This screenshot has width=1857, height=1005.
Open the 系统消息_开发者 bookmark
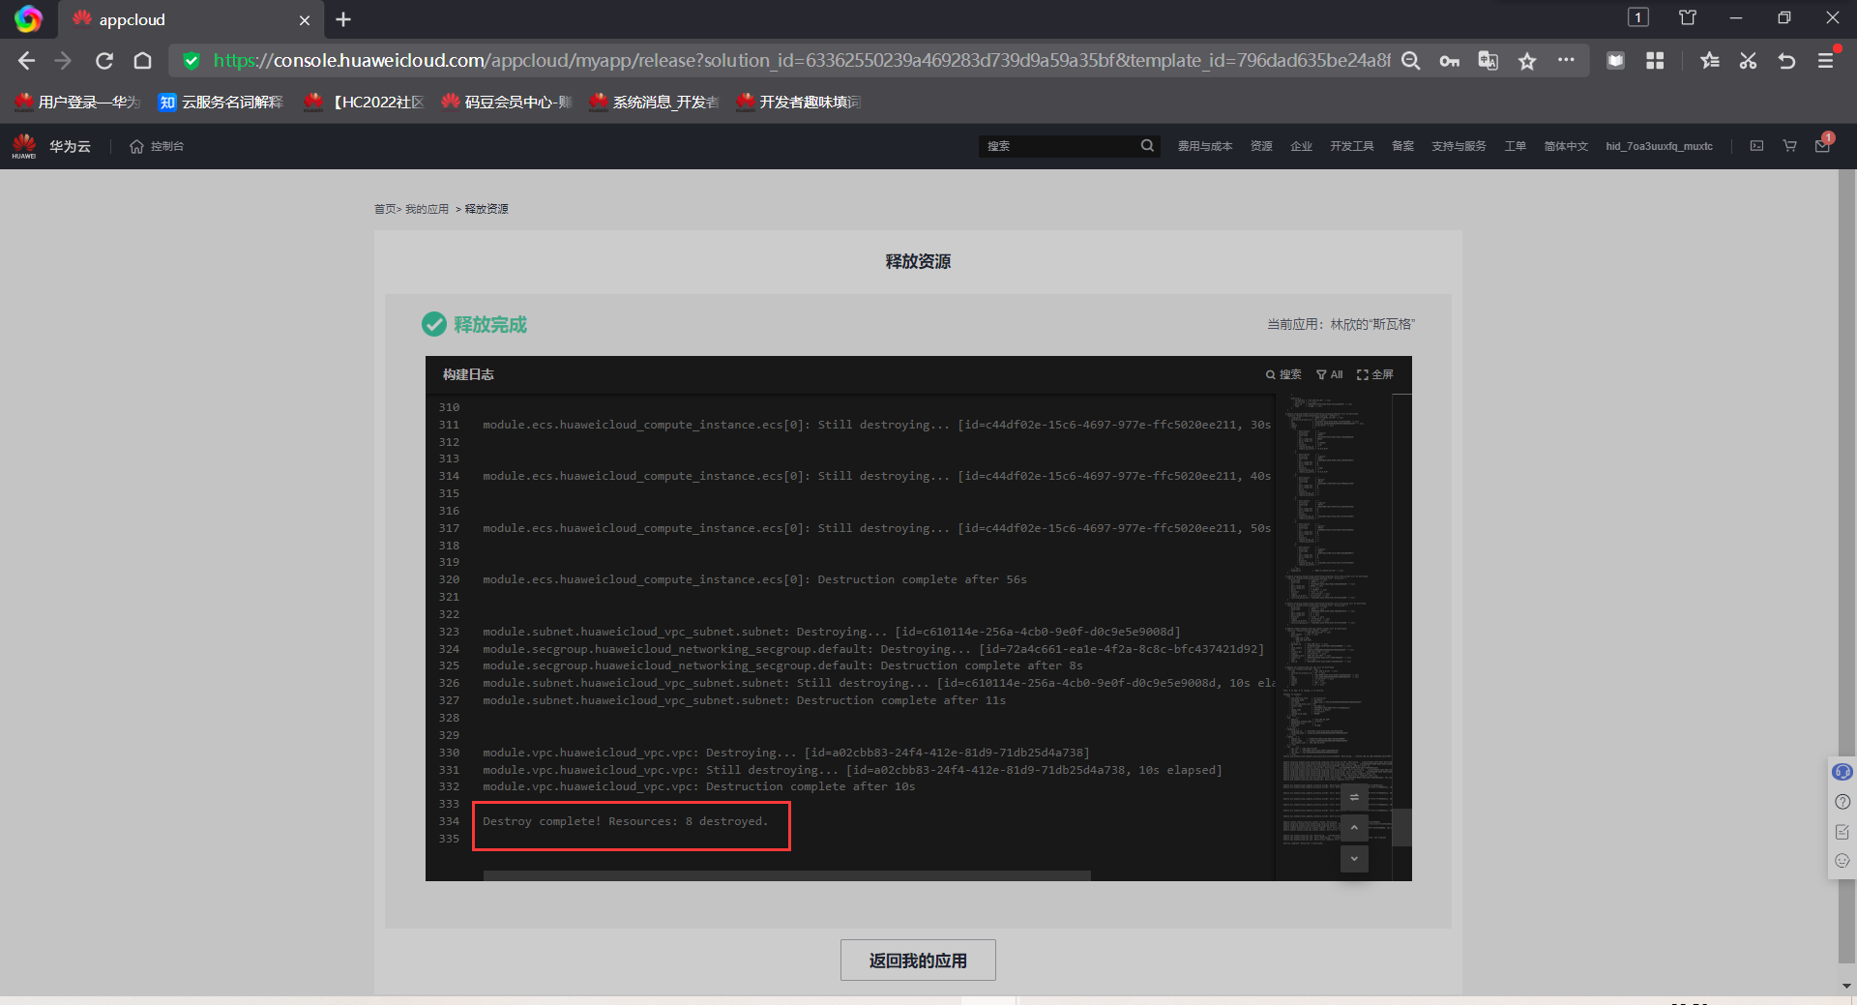click(x=654, y=102)
